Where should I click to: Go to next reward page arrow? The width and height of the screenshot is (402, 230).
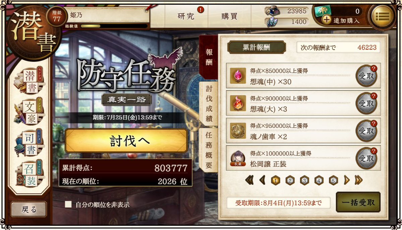(x=346, y=180)
